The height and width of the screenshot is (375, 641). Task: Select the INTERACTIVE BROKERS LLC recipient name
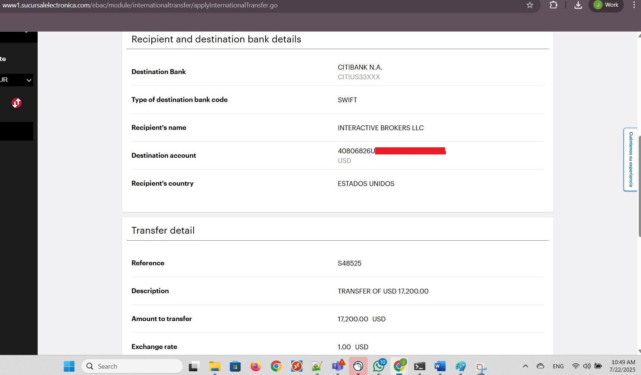[x=381, y=128]
